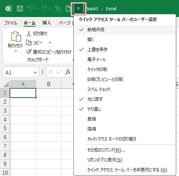The height and width of the screenshot is (176, 179).
Task: Enable 印刷プレビューと印刷 option
Action: pos(125,79)
